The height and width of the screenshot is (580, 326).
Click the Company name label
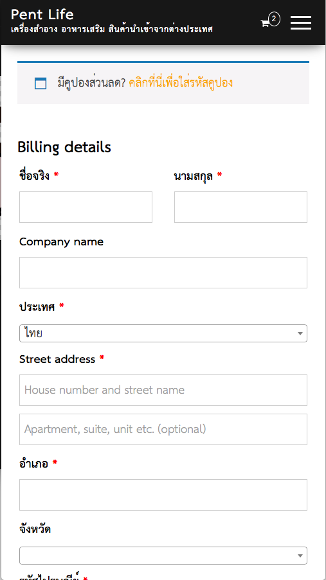[62, 242]
